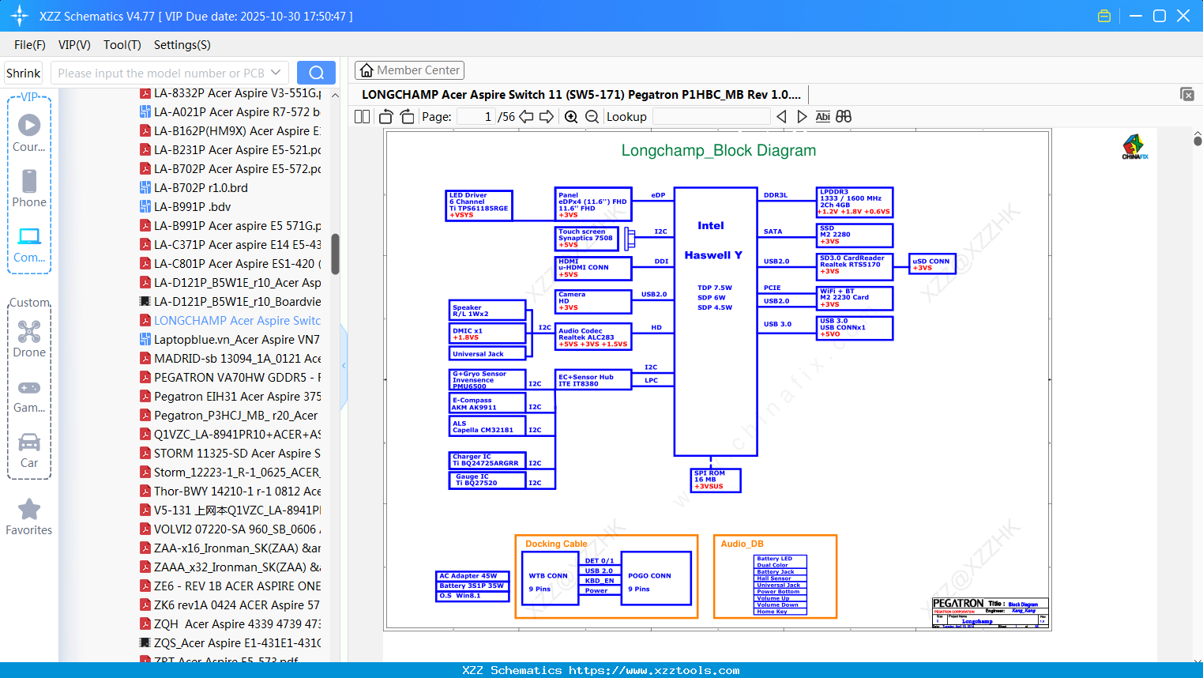Click the Member Center button
The image size is (1203, 678).
tap(409, 70)
